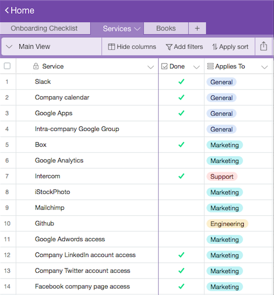Select Facebook company page access cell
This screenshot has width=274, height=295.
pos(87,287)
